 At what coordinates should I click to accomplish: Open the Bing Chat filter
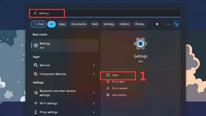coord(38,24)
